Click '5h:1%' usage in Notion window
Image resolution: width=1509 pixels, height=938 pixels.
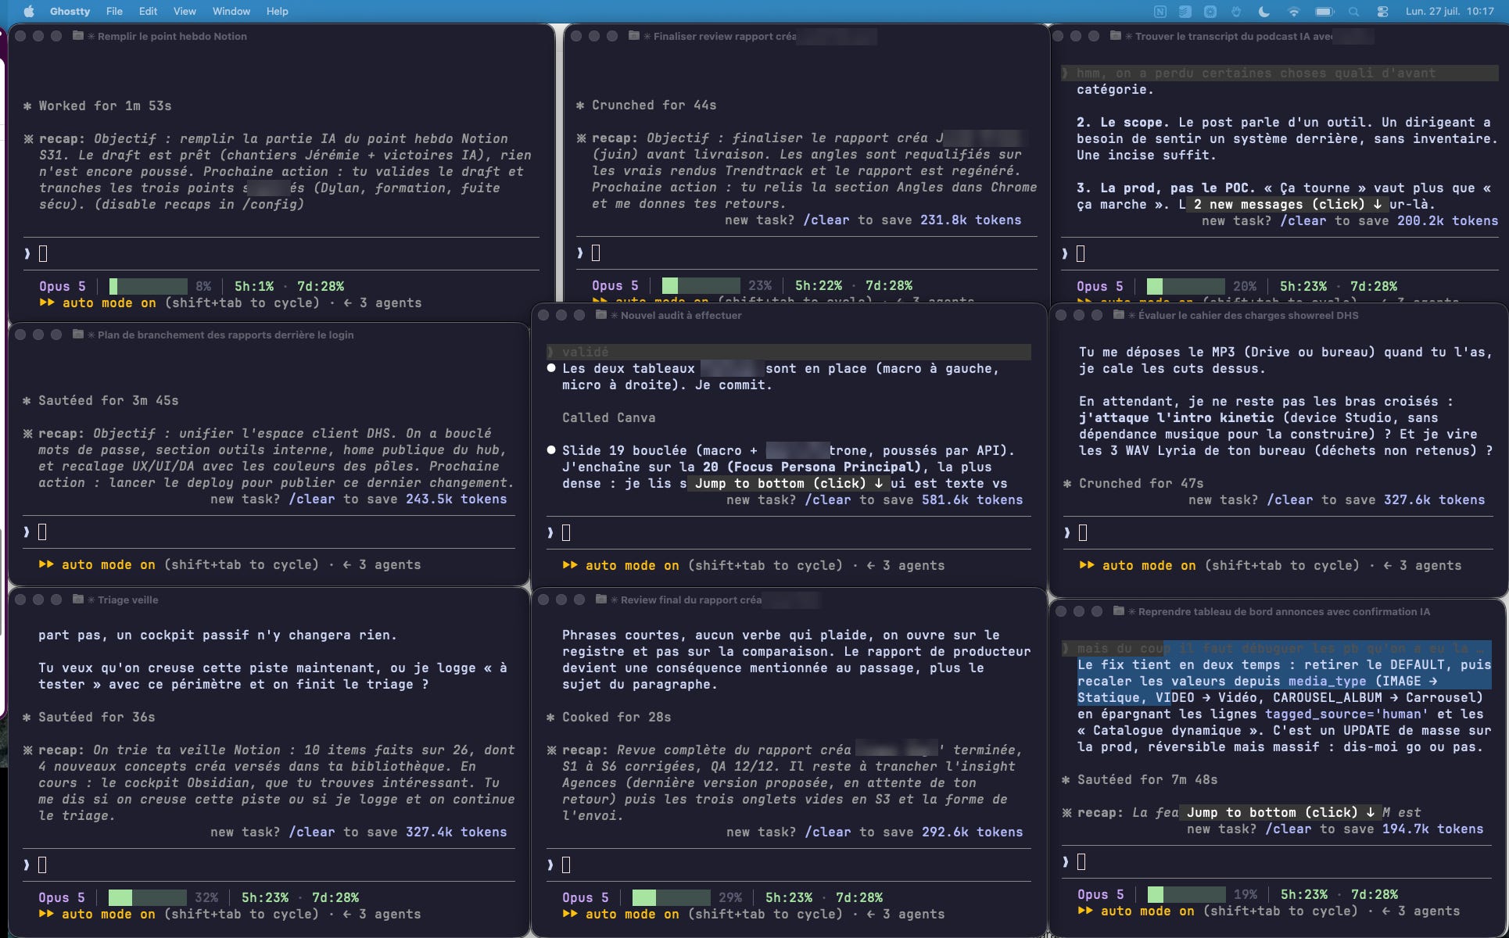[254, 286]
